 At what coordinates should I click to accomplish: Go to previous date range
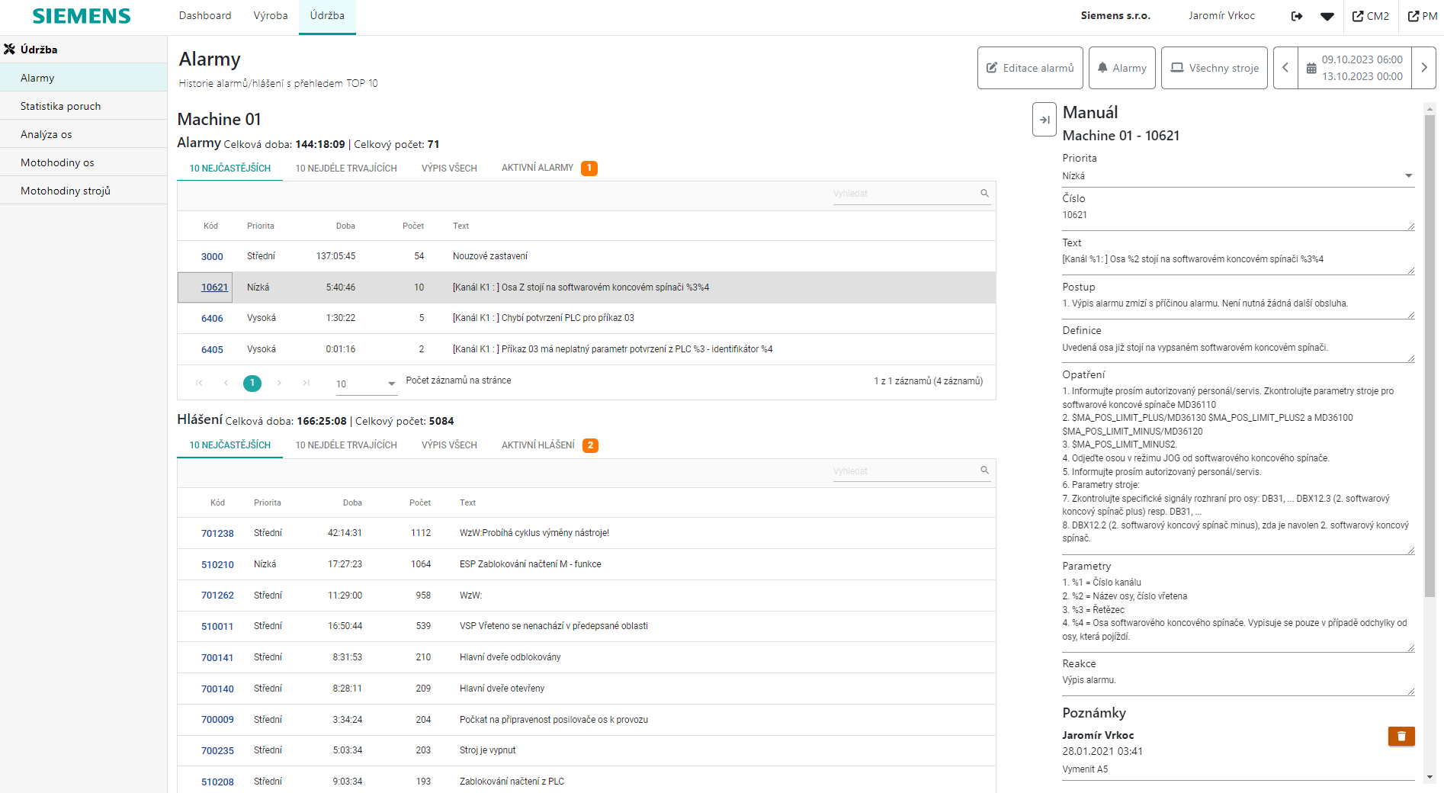click(x=1285, y=68)
